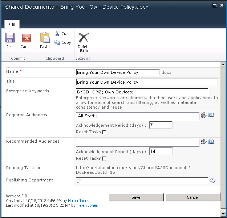This screenshot has height=218, width=227.
Task: Click the scrollbar down arrow
Action: (x=223, y=214)
